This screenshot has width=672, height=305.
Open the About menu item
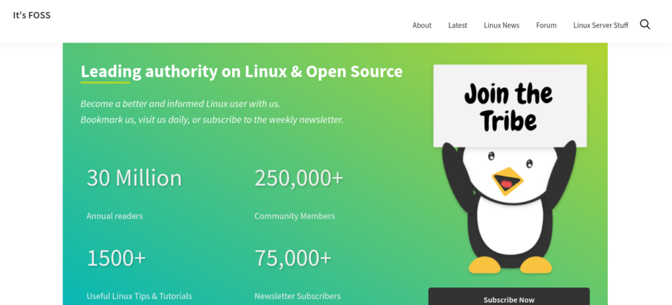click(422, 26)
